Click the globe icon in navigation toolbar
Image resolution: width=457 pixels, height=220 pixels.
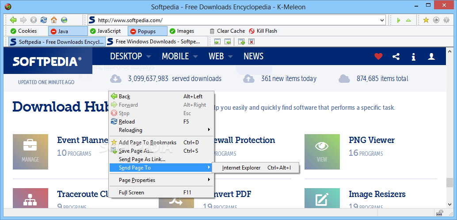(x=64, y=20)
